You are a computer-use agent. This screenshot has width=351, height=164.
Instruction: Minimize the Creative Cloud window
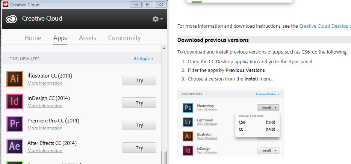[x=136, y=4]
